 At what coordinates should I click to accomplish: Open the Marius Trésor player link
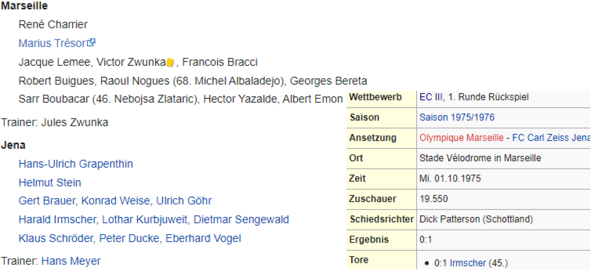coord(52,43)
